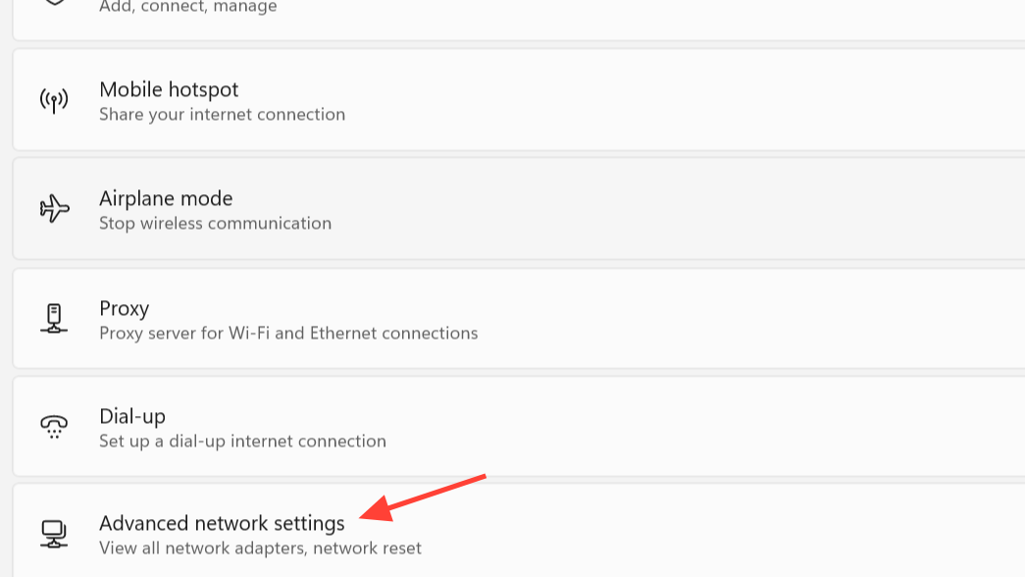Click "Stop wireless communication" description
This screenshot has width=1025, height=577.
[x=215, y=224]
